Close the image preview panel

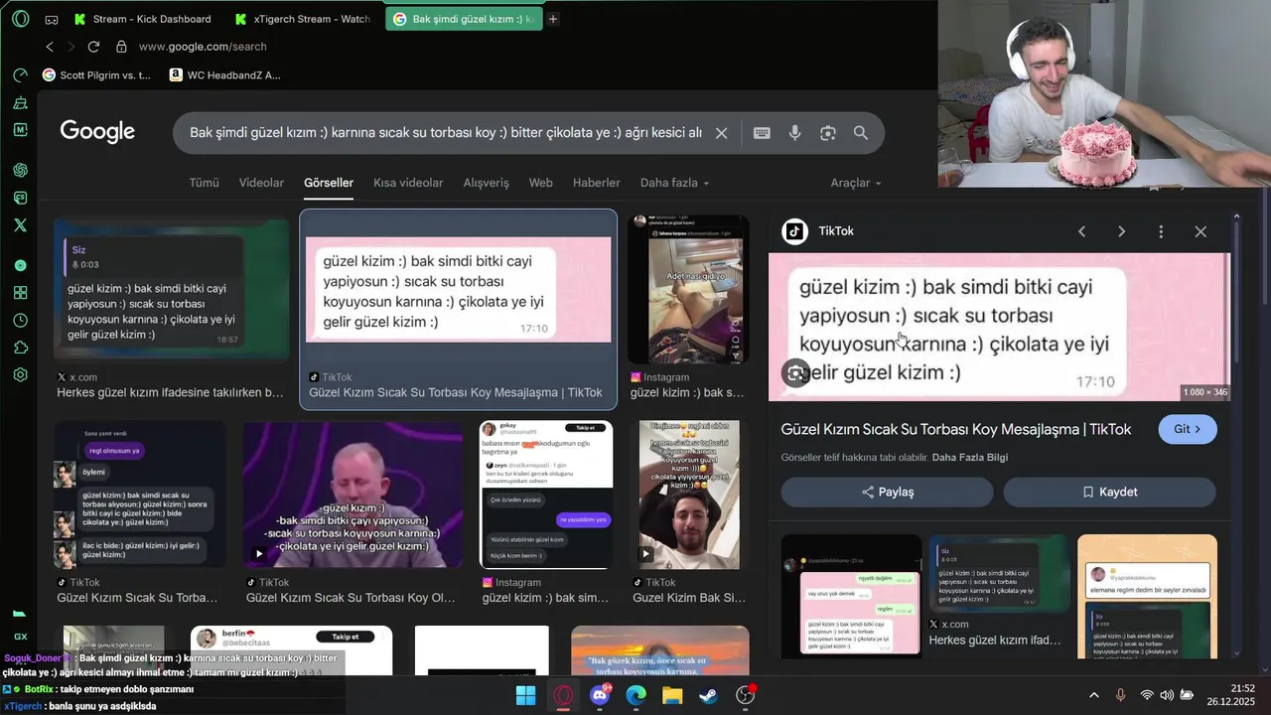click(1200, 231)
